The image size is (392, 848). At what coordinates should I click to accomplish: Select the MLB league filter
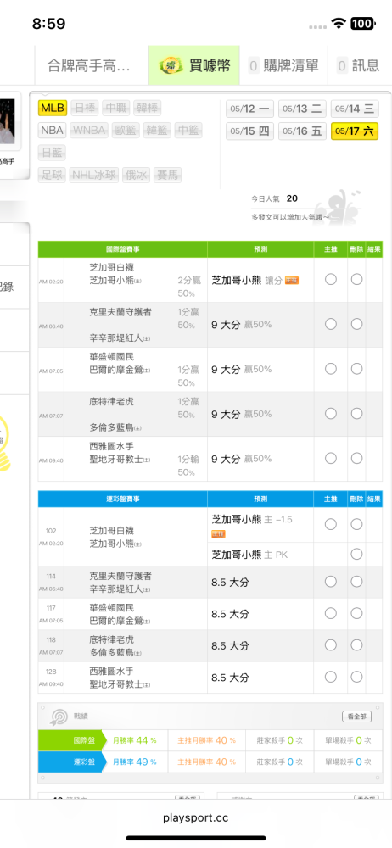click(x=53, y=109)
